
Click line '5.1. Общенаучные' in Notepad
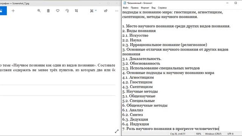coord(139,96)
